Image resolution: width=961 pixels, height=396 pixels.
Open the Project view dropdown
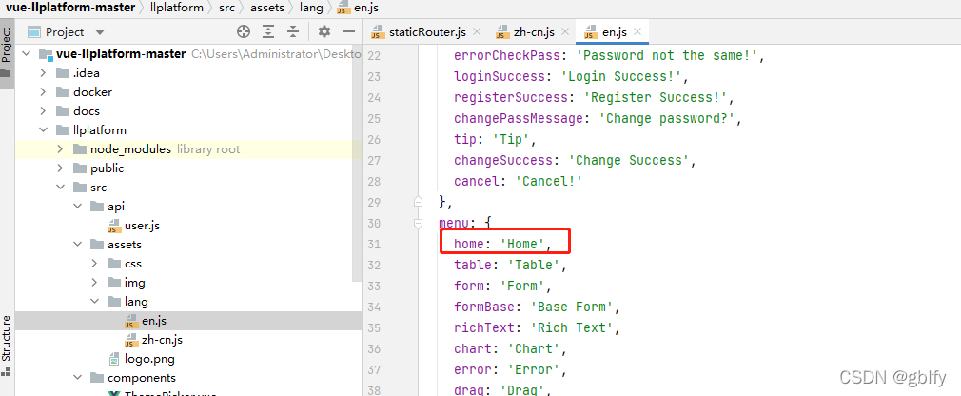tap(100, 32)
